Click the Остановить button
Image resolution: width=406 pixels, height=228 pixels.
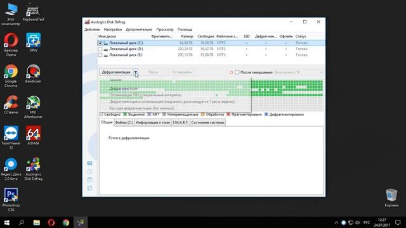(182, 72)
